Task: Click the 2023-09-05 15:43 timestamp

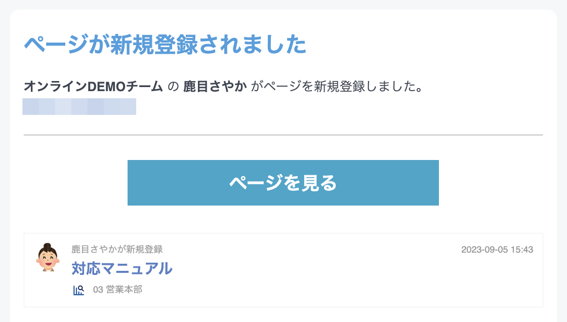Action: click(497, 249)
